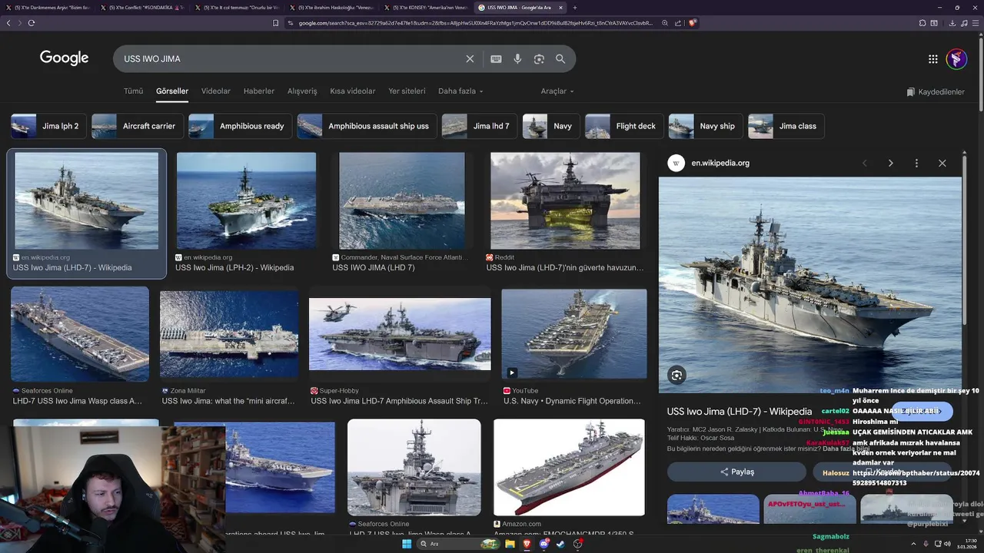This screenshot has height=553, width=984.
Task: Filter by the Navy ship chip
Action: tap(706, 126)
